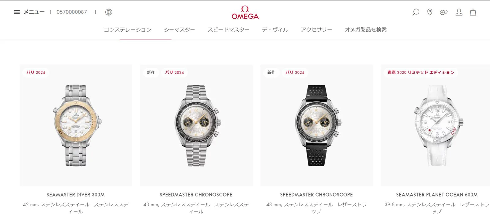Open the shopping bag icon

pos(473,12)
